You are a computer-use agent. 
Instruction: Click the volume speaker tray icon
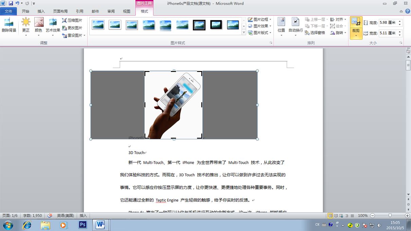coord(379,225)
